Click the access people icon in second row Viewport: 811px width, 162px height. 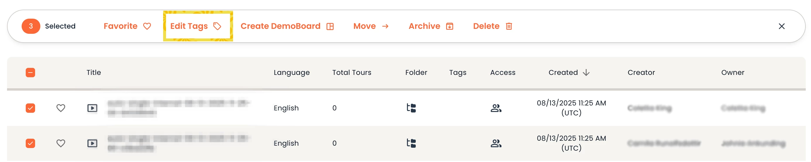coord(496,143)
